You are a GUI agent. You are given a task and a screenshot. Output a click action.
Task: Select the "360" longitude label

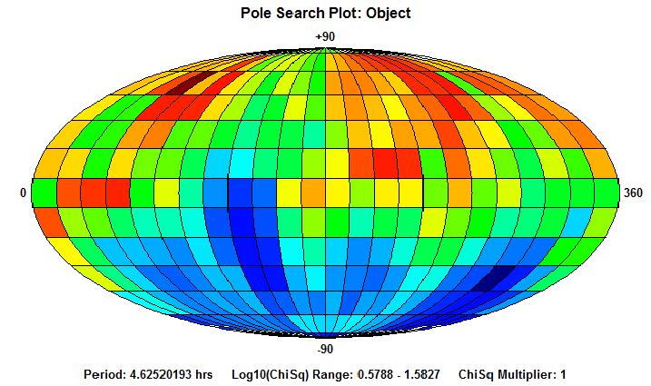pyautogui.click(x=633, y=193)
